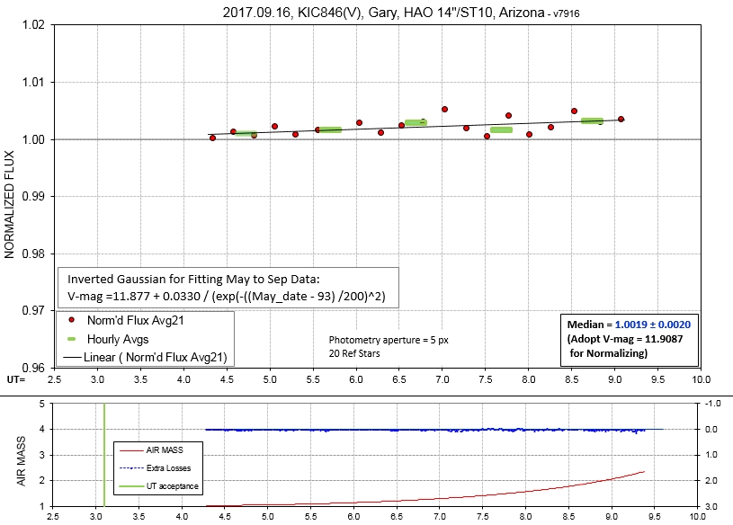Image resolution: width=733 pixels, height=525 pixels.
Task: Select the Linear ( Norm'd Flux Avg21) legend entry
Action: [156, 358]
